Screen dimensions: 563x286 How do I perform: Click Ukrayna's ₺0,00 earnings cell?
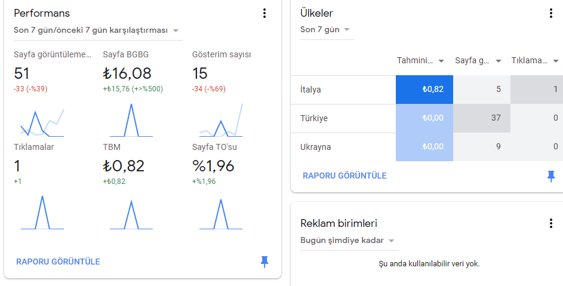coord(424,147)
